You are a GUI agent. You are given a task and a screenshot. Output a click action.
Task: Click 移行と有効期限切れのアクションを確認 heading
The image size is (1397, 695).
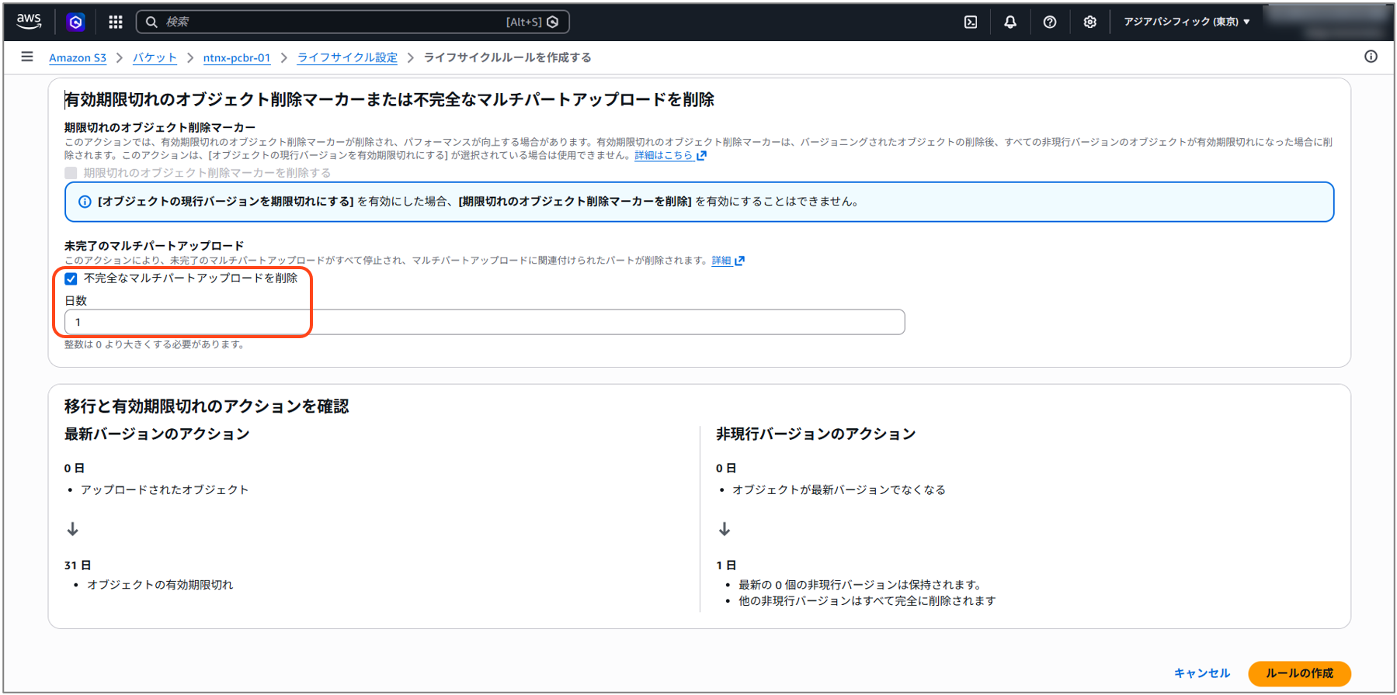[207, 406]
